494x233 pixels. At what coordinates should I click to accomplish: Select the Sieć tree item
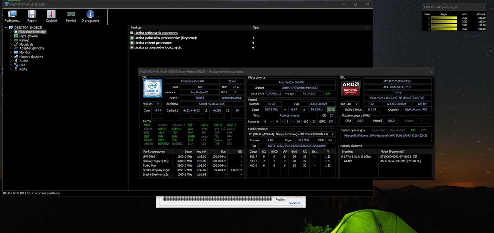(22, 65)
